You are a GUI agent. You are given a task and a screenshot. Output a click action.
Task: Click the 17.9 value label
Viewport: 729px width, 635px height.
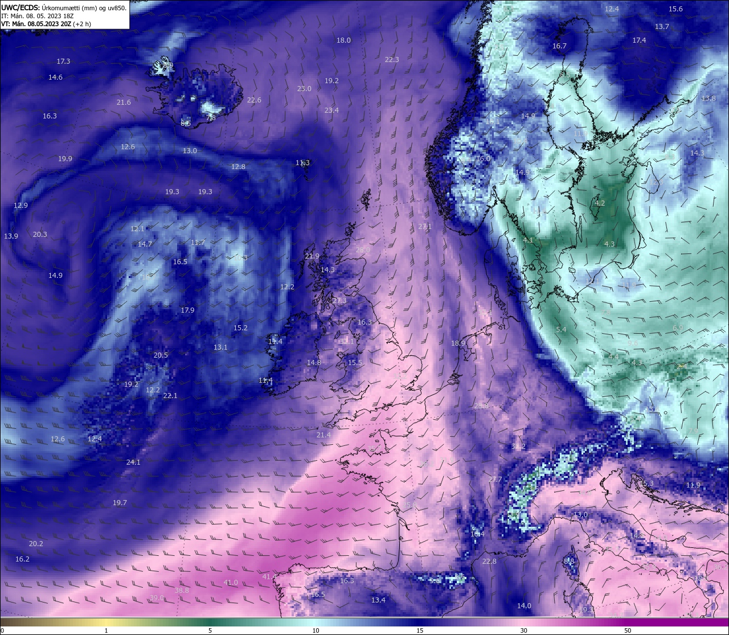point(187,310)
